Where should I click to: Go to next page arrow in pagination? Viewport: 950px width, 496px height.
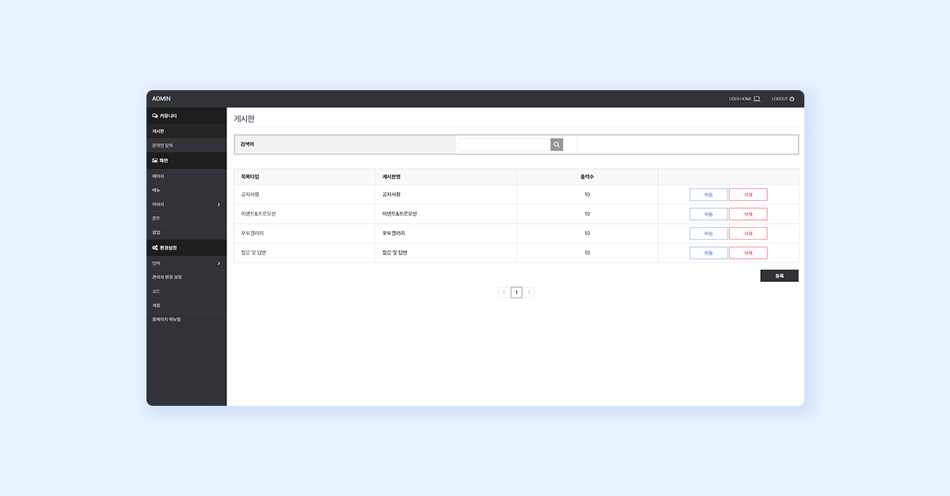coord(529,292)
